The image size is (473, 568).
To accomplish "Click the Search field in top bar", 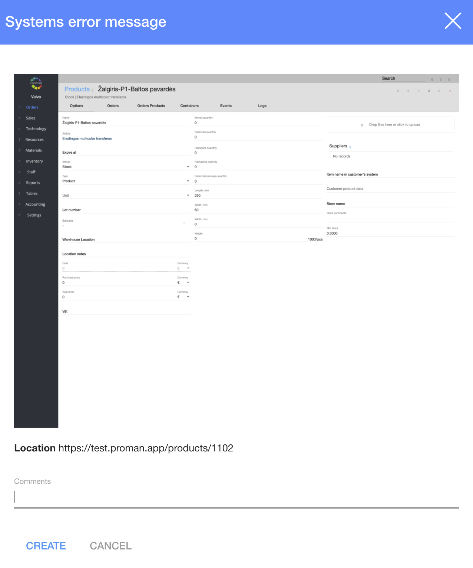I will coord(403,79).
